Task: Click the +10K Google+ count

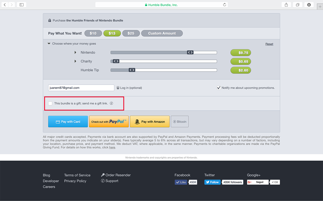Action: 275,182
